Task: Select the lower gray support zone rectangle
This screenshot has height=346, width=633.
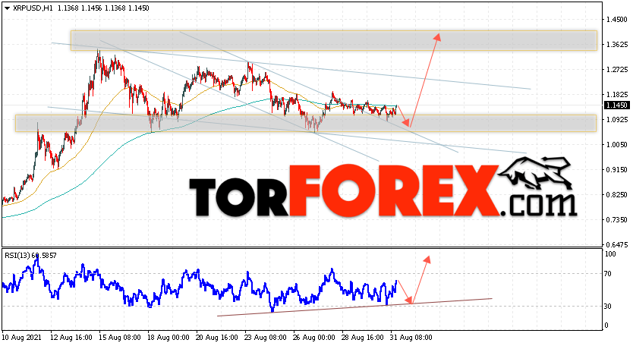Action: click(x=304, y=123)
